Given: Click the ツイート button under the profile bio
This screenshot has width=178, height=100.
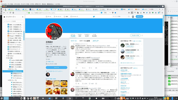Looking at the screenshot, I should 56,67.
